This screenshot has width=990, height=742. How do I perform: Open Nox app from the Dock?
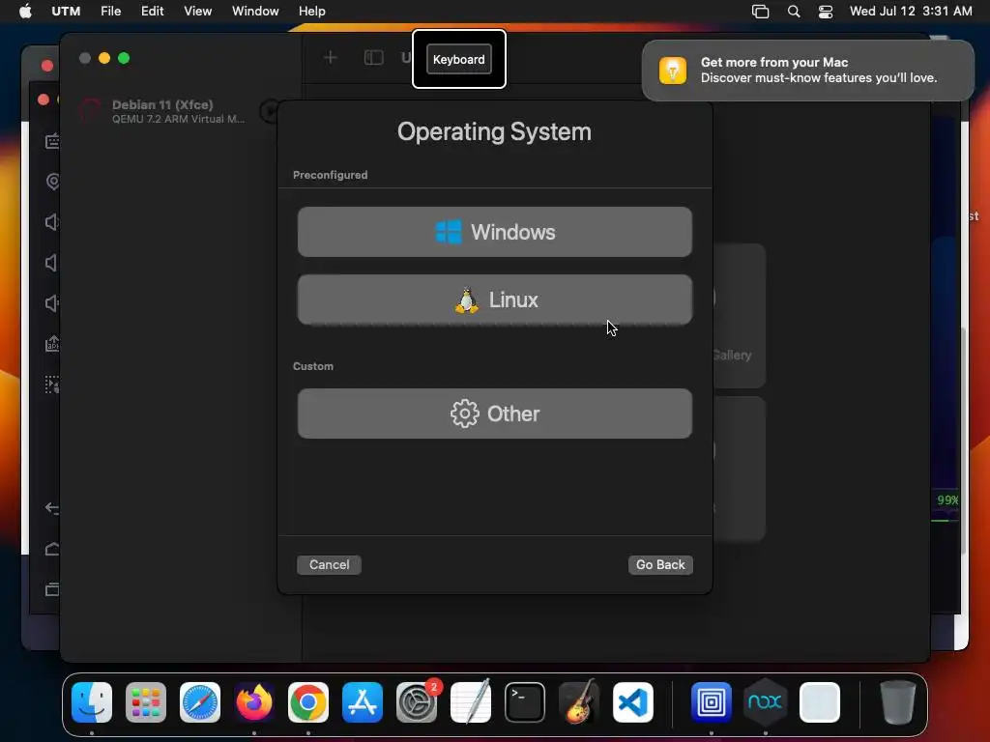coord(766,702)
